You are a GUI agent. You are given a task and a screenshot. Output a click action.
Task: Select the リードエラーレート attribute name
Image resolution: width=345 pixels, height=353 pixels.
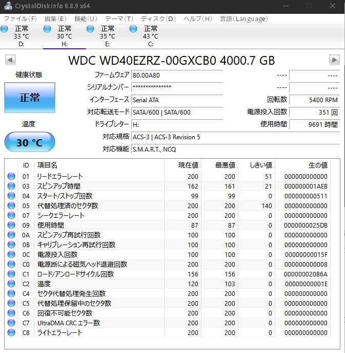pos(60,176)
